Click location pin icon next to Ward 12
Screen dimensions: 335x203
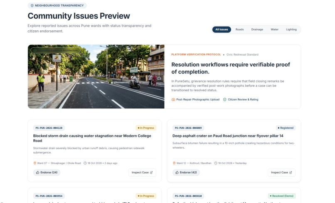[x=174, y=163]
